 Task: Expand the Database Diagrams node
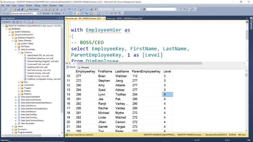pyautogui.click(x=13, y=38)
